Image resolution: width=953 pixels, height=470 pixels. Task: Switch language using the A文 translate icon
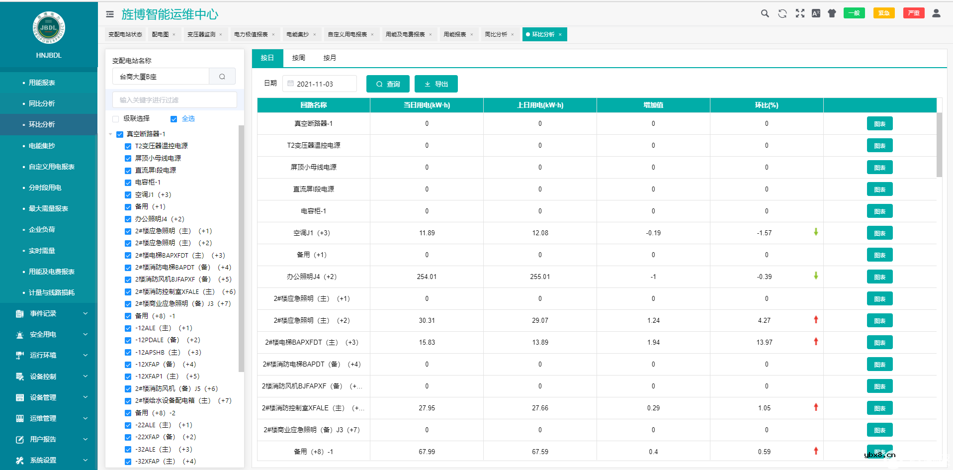816,13
